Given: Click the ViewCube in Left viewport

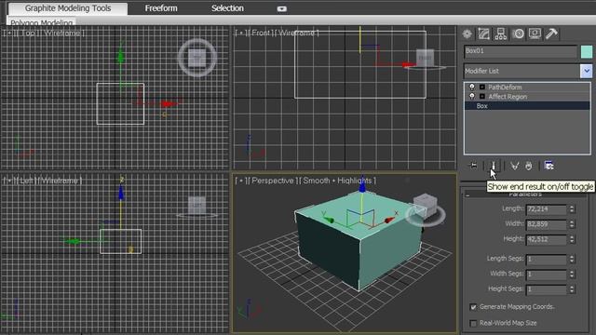Looking at the screenshot, I should [x=197, y=206].
